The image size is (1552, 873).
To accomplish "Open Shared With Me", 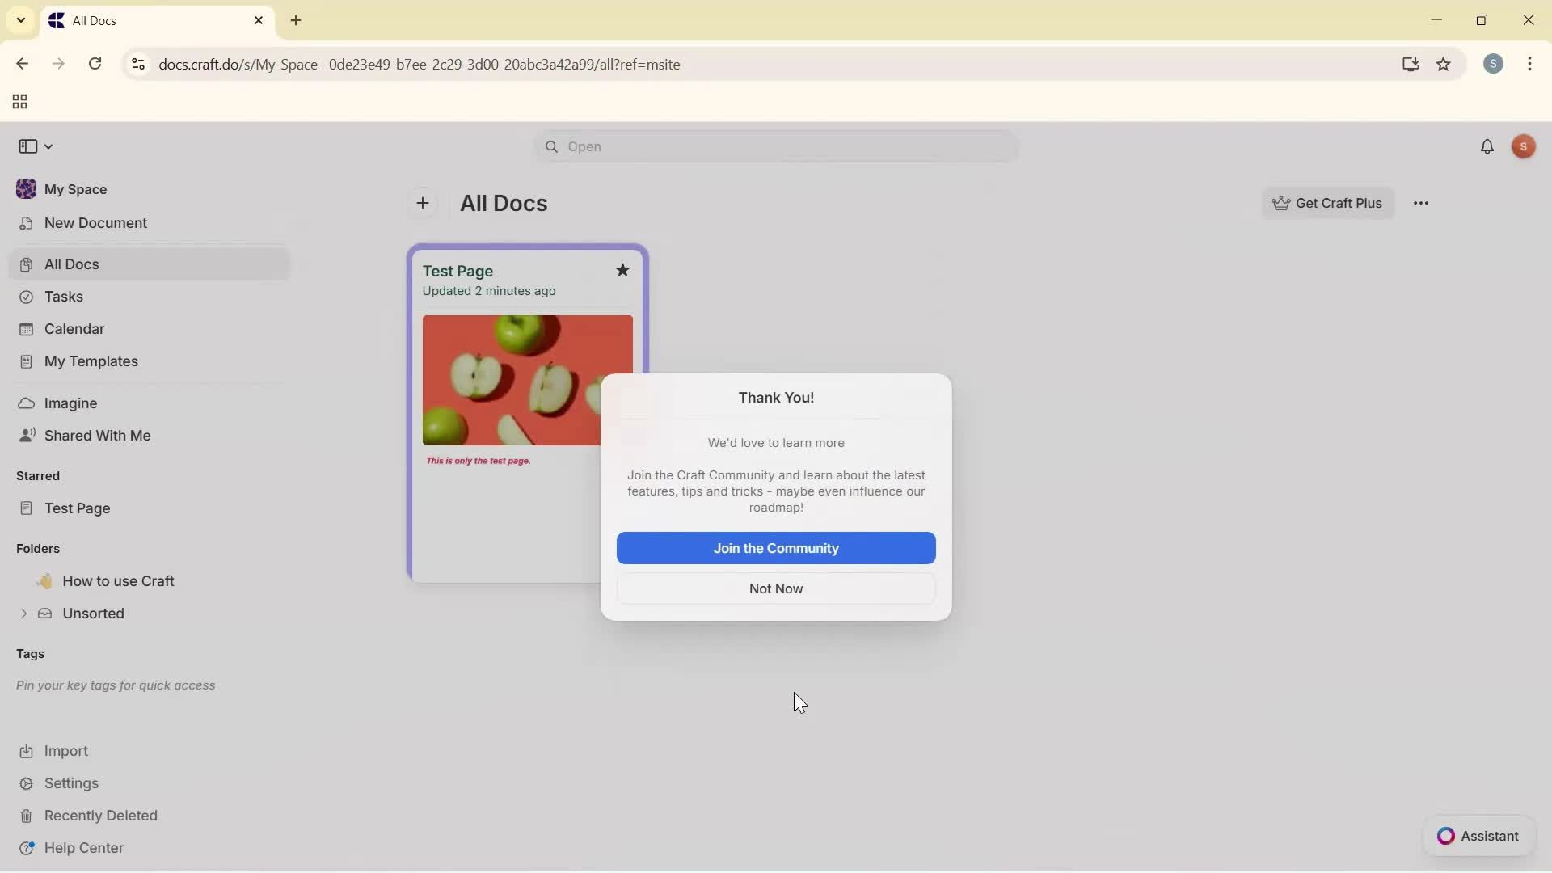I will tap(96, 436).
